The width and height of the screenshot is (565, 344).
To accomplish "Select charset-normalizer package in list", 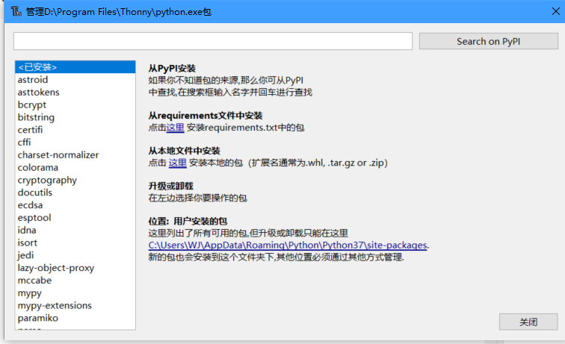I will [75, 154].
